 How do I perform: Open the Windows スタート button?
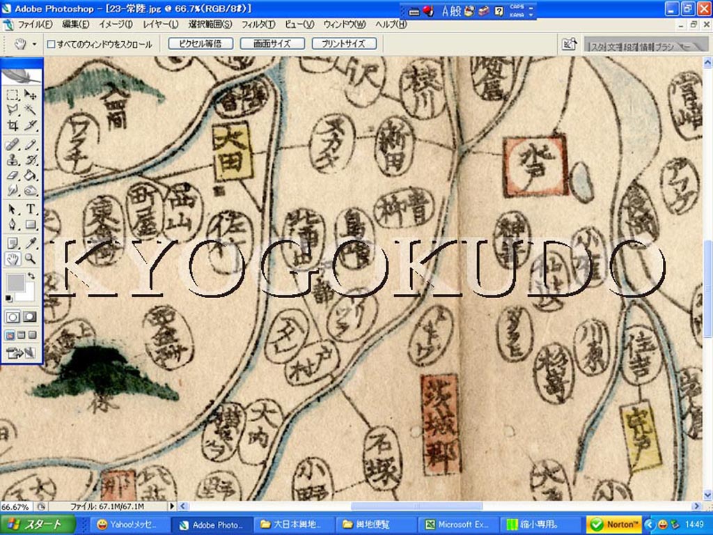pyautogui.click(x=38, y=525)
